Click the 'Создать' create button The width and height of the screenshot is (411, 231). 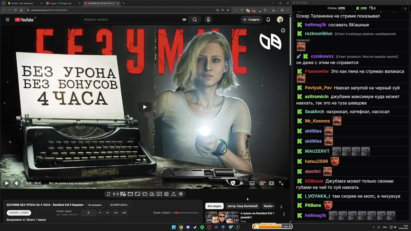[251, 20]
